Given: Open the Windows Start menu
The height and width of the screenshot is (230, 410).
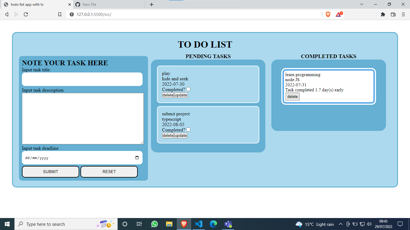Looking at the screenshot, I should 7,224.
